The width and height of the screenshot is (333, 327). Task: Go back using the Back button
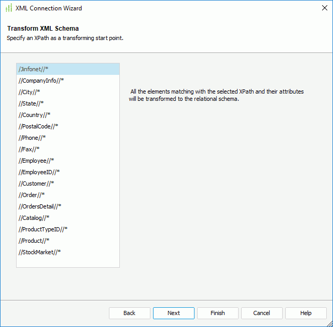130,313
